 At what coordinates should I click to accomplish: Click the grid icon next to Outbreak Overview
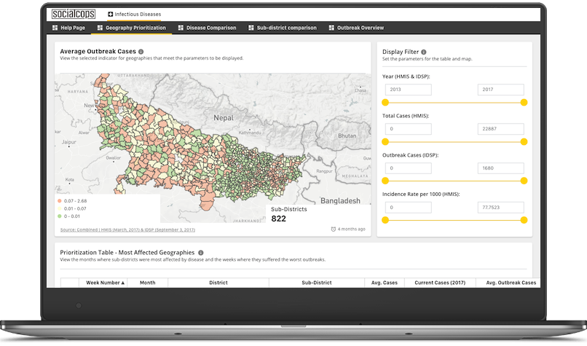(x=331, y=28)
